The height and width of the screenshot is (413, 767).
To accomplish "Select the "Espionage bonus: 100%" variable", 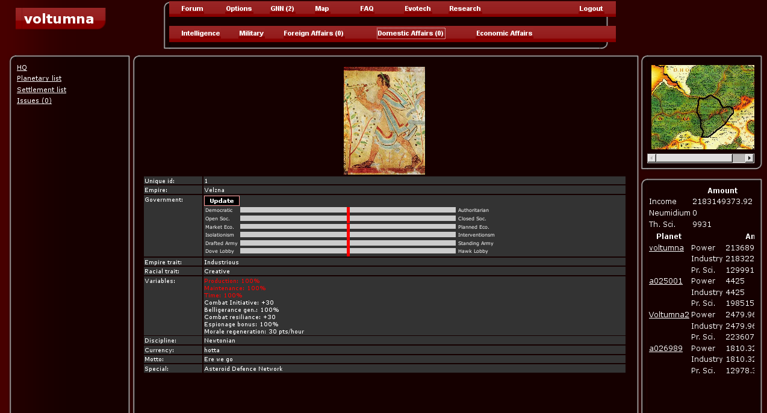I will click(241, 324).
